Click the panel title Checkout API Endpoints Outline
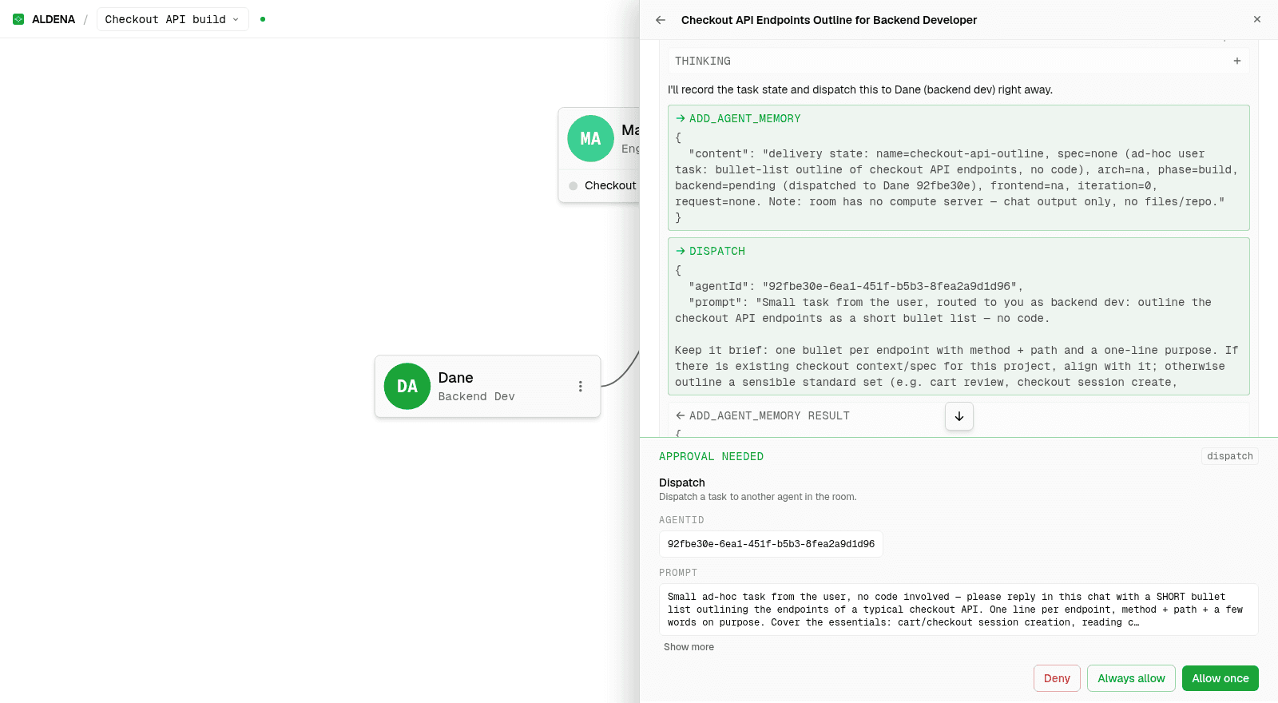Screen dimensions: 1278x703 (x=828, y=20)
